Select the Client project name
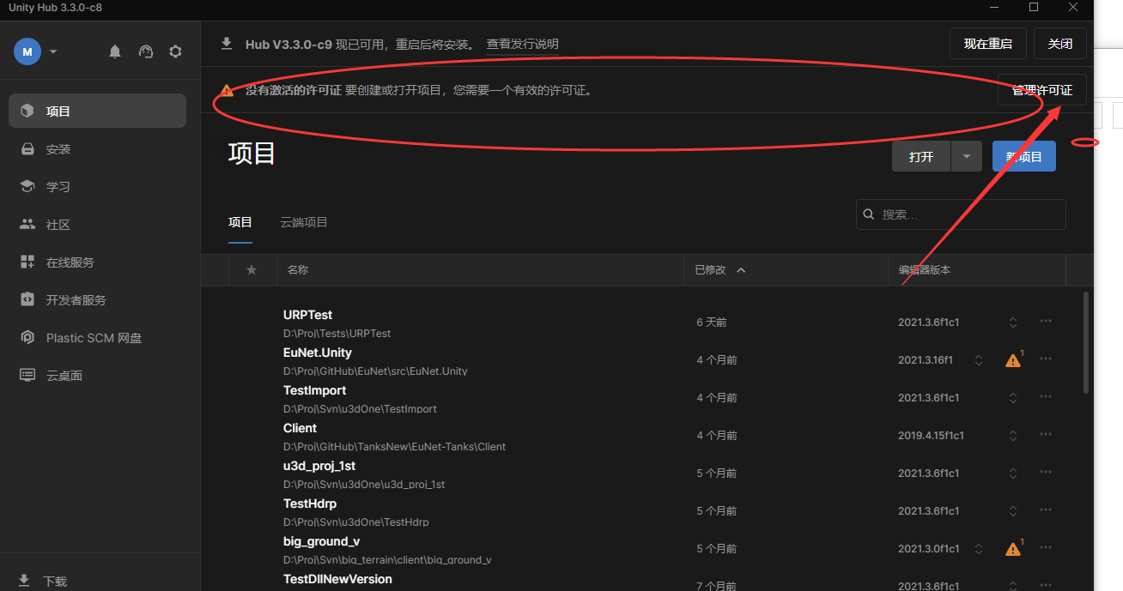The width and height of the screenshot is (1123, 591). pyautogui.click(x=300, y=428)
